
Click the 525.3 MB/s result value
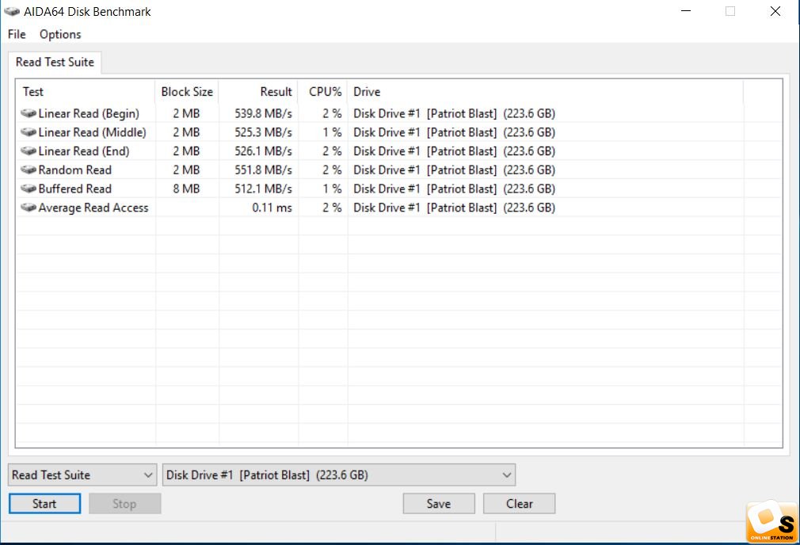[263, 132]
